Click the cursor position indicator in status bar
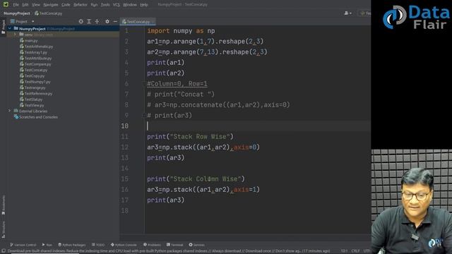The image size is (452, 254). [344, 251]
